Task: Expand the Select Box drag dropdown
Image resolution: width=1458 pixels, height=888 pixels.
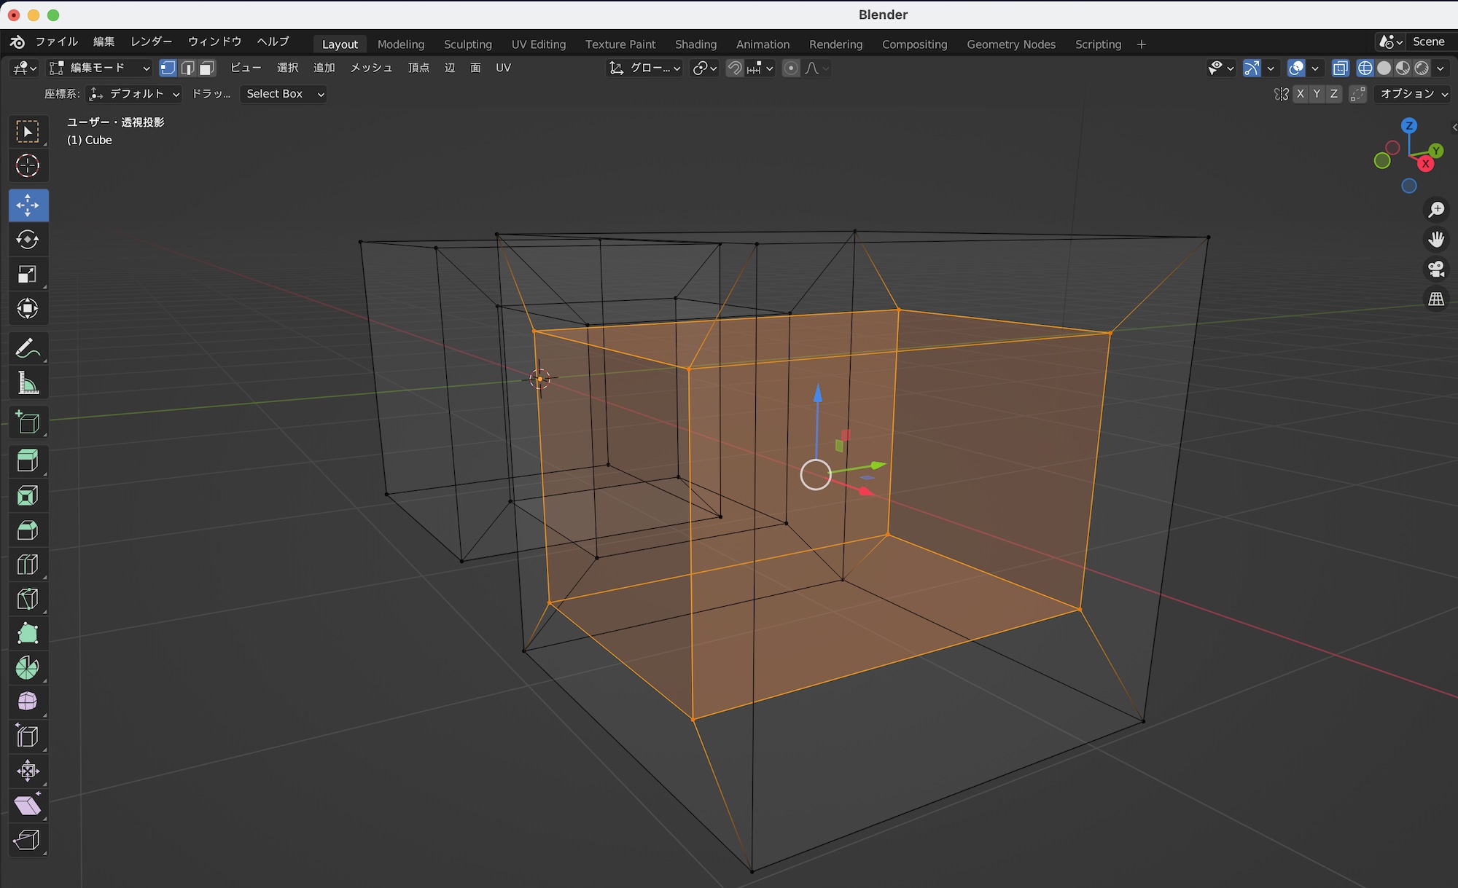Action: point(283,94)
